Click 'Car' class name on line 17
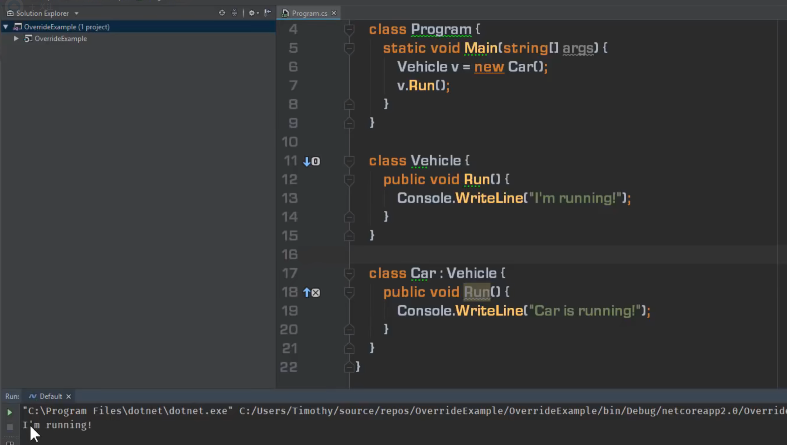Screen dimensions: 787x445 pos(423,273)
